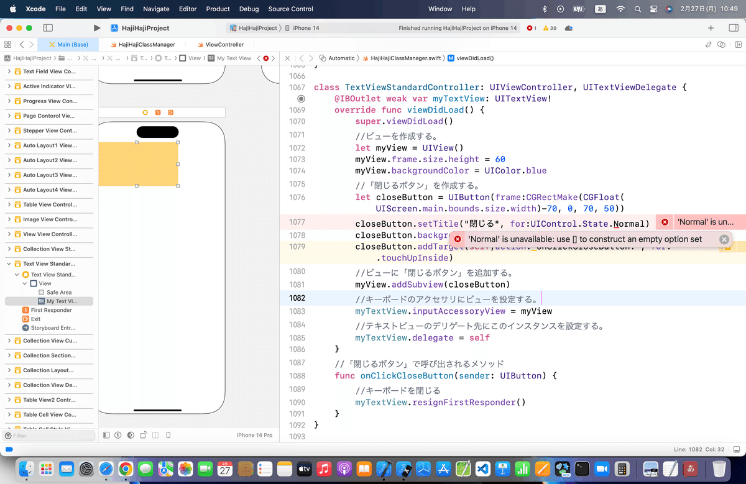
Task: Open the Product menu
Action: pos(218,9)
